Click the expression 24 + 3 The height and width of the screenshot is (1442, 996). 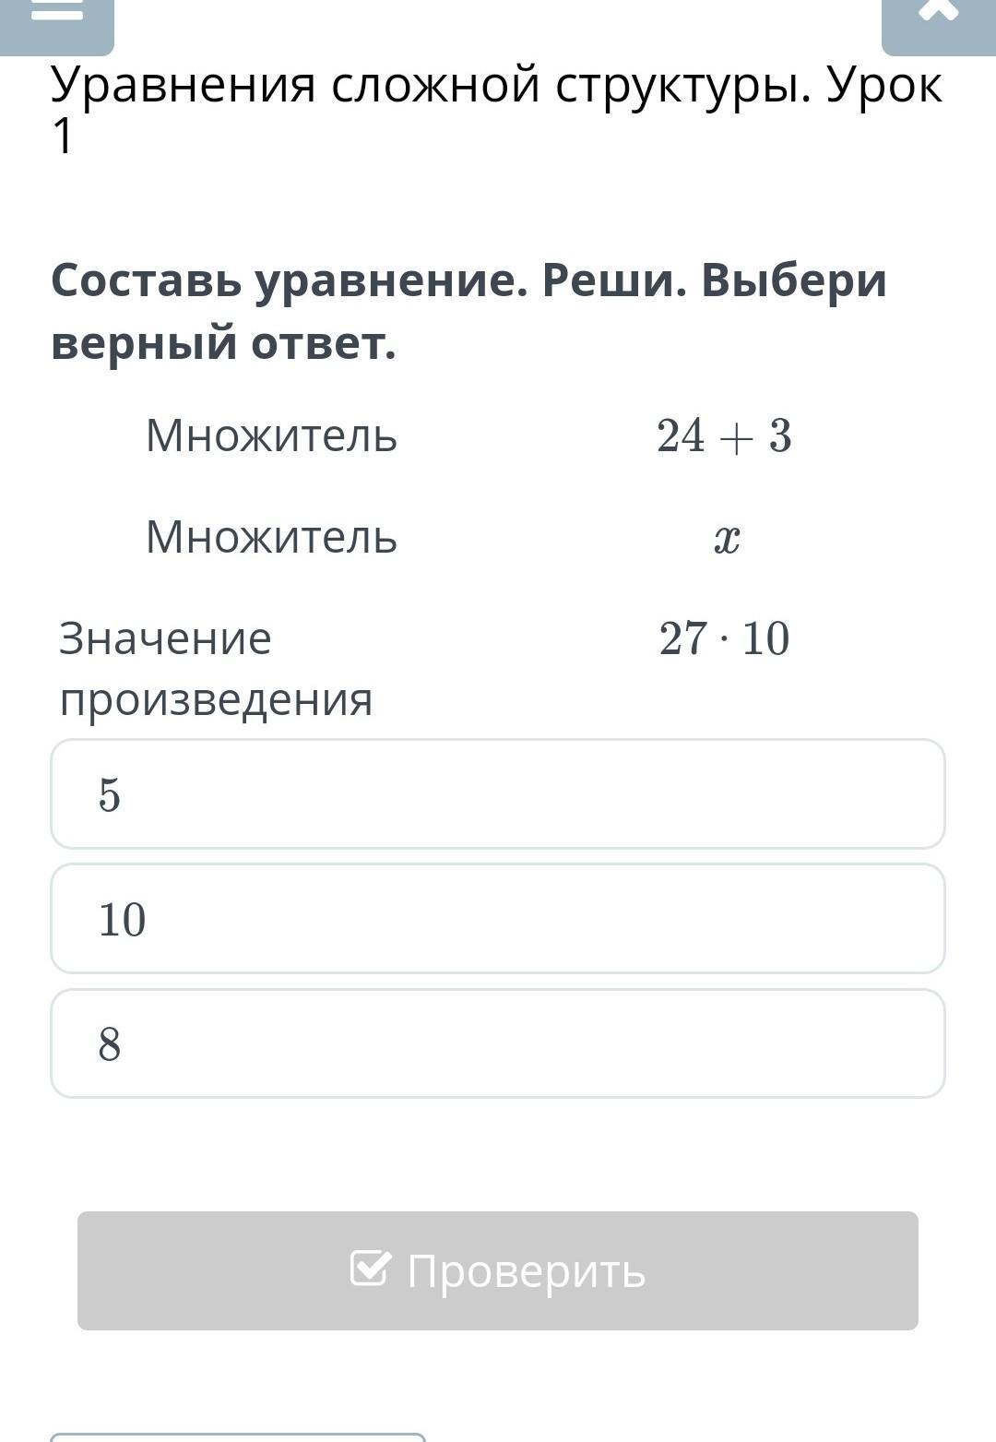(725, 435)
